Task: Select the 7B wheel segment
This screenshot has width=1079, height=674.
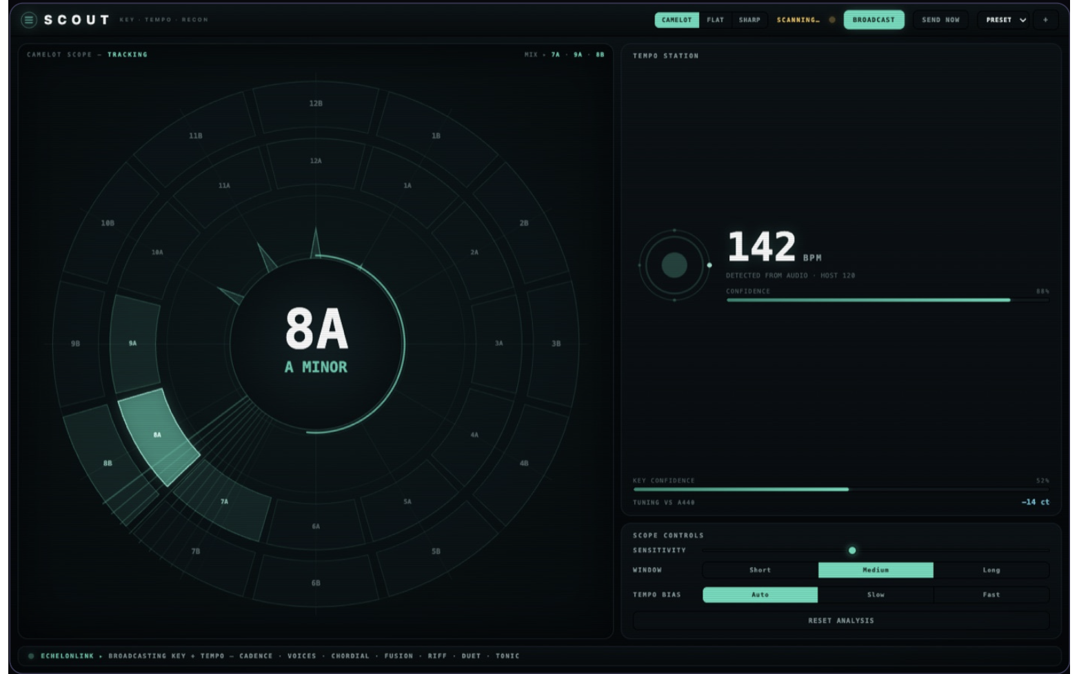Action: tap(196, 551)
